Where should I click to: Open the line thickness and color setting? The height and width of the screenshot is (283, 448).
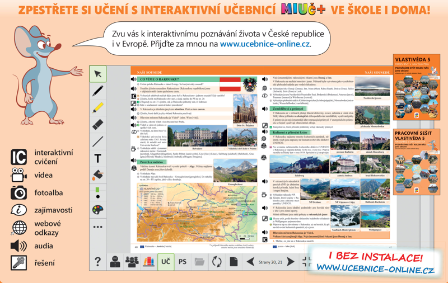click(97, 192)
